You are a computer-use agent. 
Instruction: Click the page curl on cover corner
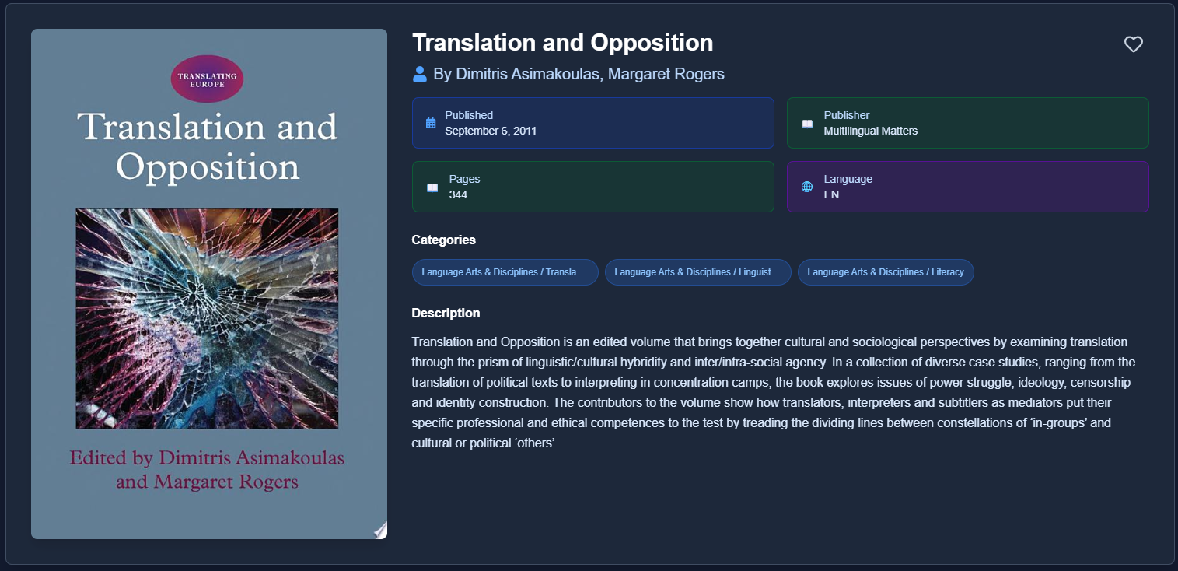pos(379,530)
